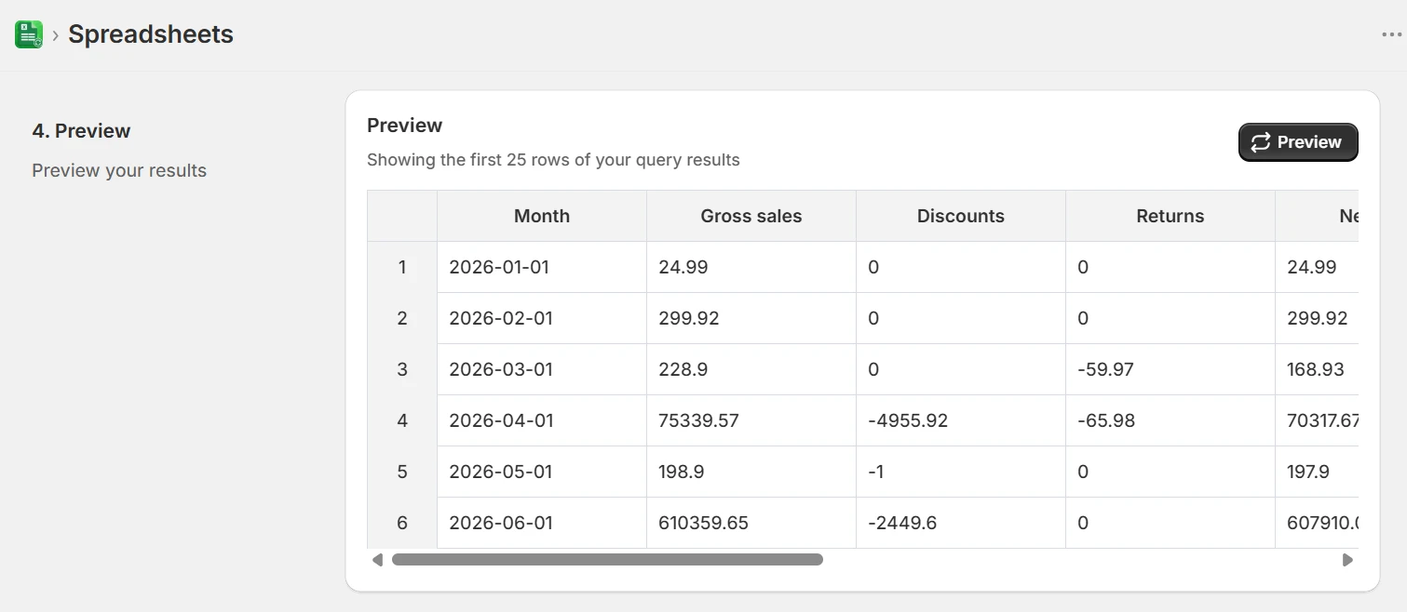Click gross sales cell 228.9
Image resolution: width=1407 pixels, height=612 pixels.
pos(751,369)
